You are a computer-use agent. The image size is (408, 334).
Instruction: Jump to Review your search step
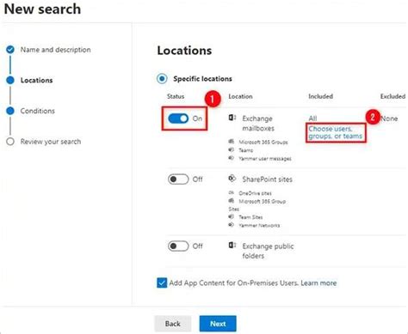(51, 142)
